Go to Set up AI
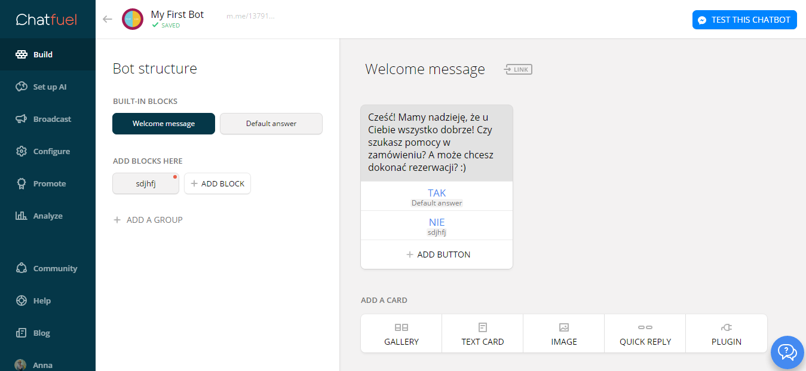The width and height of the screenshot is (806, 371). 49,87
